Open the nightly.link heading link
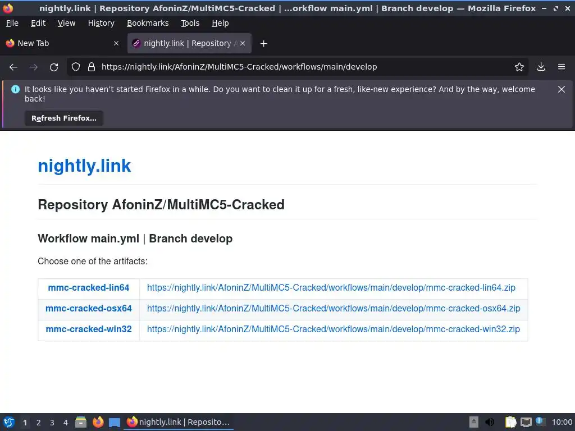 point(84,166)
